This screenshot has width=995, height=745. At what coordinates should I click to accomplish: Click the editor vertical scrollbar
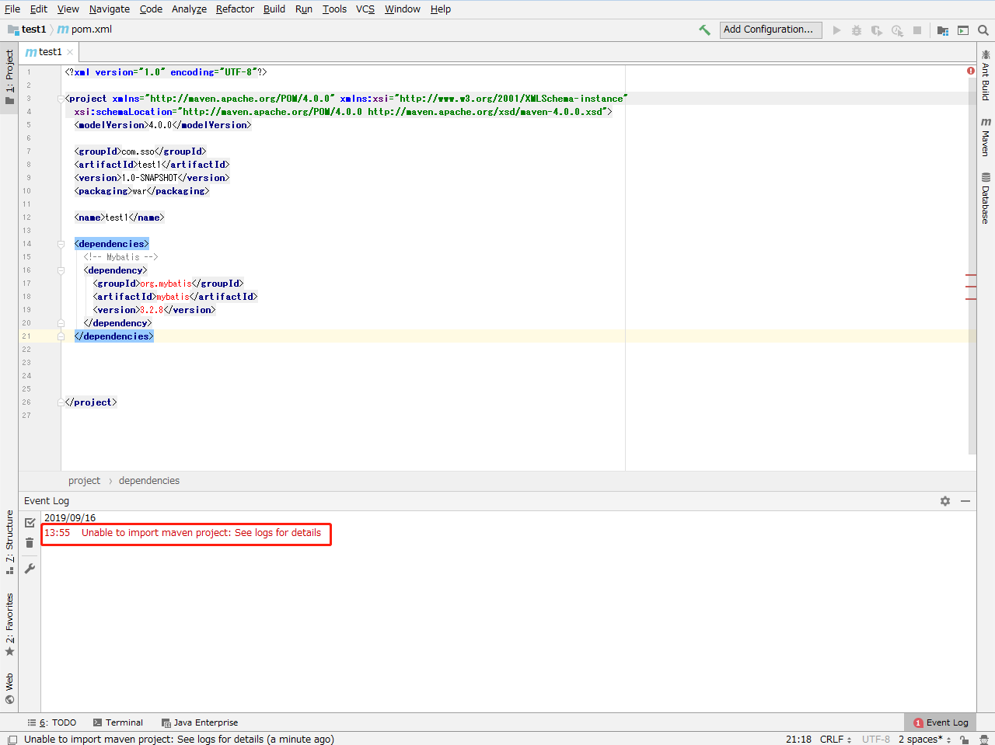(x=972, y=233)
